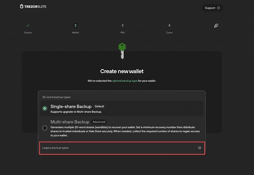Select step 3 PIN indicator

pyautogui.click(x=123, y=25)
